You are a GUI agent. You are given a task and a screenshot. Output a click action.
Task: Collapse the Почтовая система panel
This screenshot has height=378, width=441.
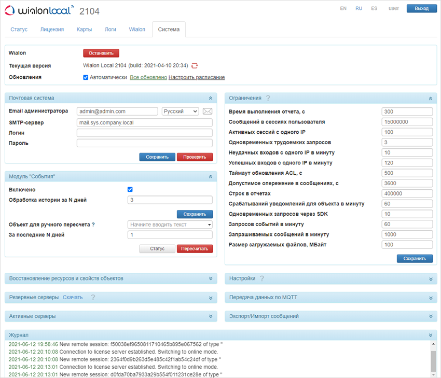210,98
